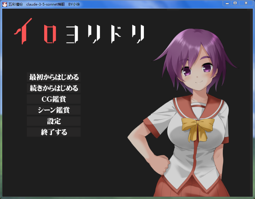Open the シーン鑑賞 scene viewer
Image resolution: width=255 pixels, height=199 pixels.
pyautogui.click(x=54, y=110)
